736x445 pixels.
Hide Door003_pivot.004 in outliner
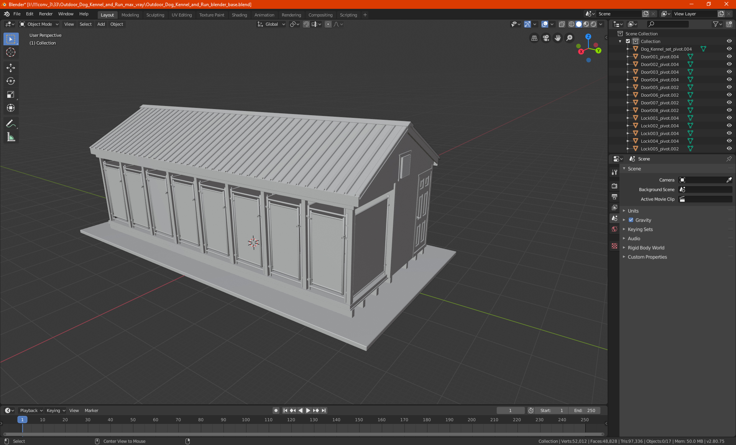tap(729, 72)
